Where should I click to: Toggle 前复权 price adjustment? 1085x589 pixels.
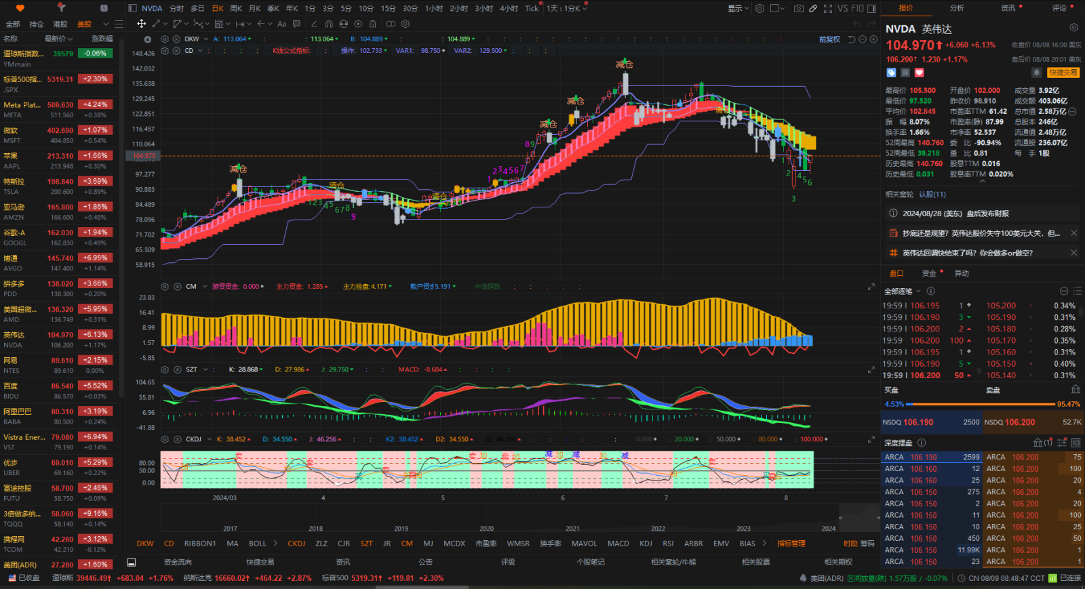point(829,39)
